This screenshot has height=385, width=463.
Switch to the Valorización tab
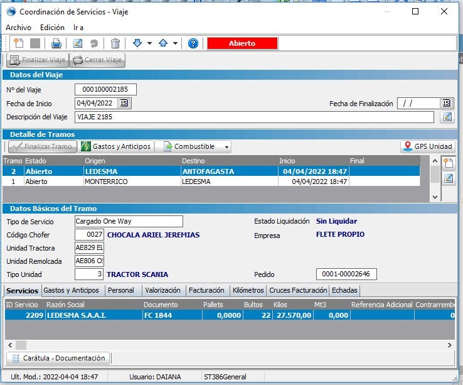click(x=162, y=290)
